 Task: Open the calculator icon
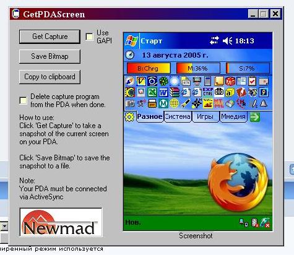(207, 81)
